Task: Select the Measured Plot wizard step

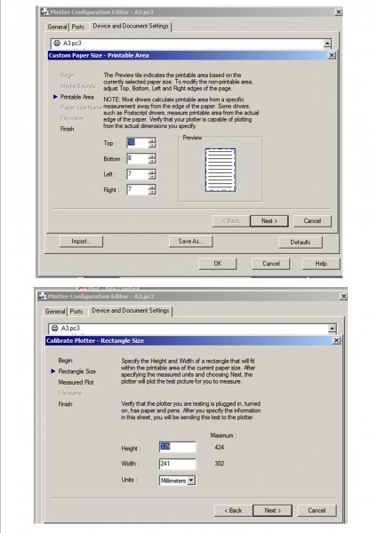Action: (76, 382)
